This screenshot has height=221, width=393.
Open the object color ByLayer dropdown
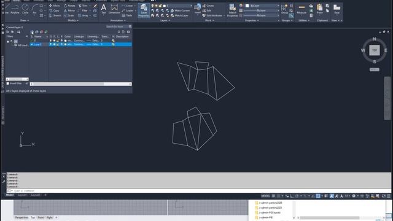[262, 6]
